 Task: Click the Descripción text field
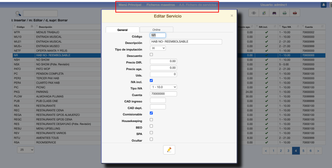coord(186,42)
